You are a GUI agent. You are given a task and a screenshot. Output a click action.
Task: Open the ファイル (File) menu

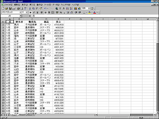9,5
